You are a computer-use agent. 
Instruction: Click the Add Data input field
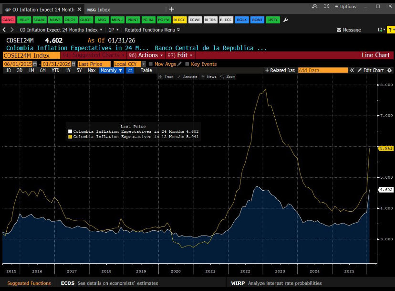click(x=322, y=70)
